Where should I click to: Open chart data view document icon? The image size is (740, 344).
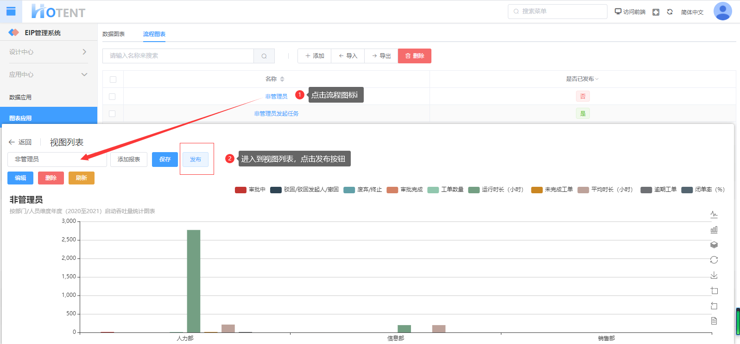click(714, 321)
